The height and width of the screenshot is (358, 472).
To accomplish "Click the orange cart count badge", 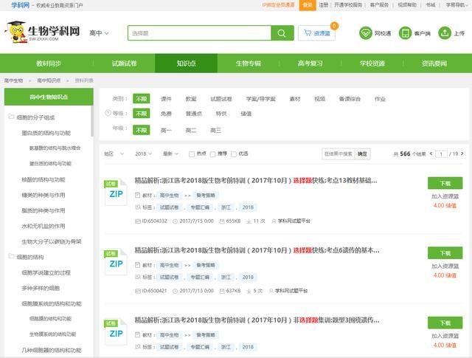I will coord(334,26).
